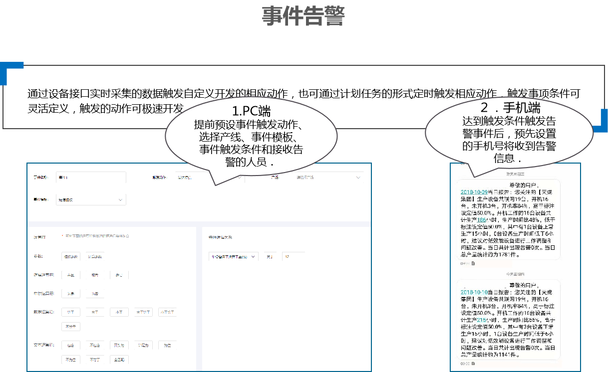Choose the 或者 logical operator

[95, 275]
